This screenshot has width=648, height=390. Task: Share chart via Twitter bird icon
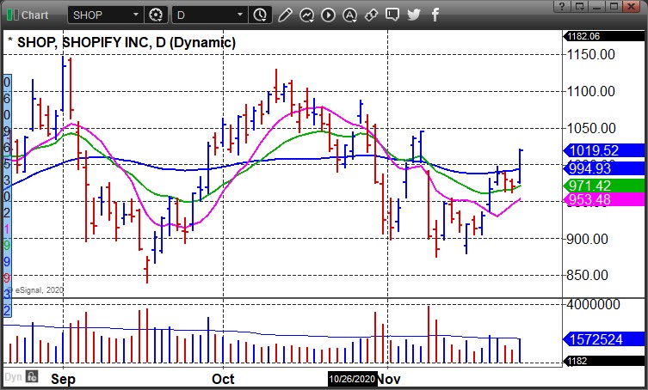414,15
